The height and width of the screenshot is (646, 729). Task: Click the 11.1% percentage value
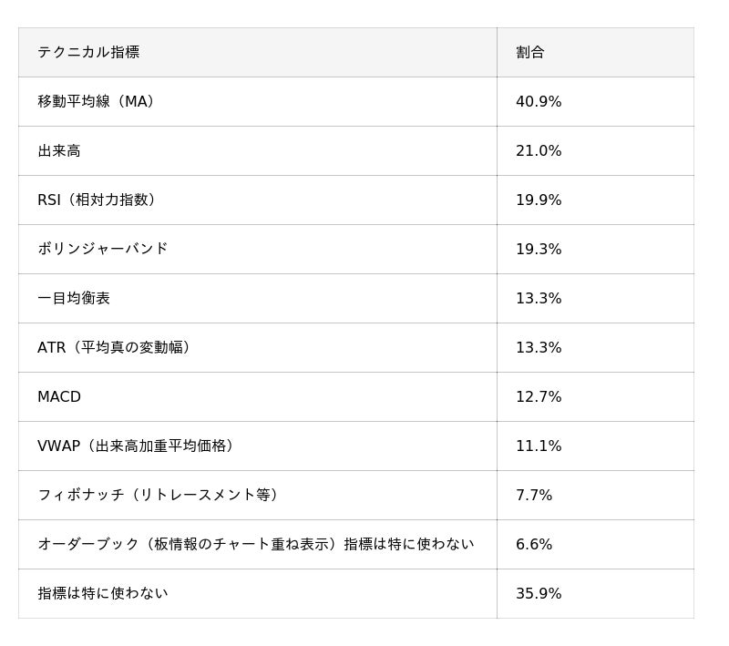[539, 446]
